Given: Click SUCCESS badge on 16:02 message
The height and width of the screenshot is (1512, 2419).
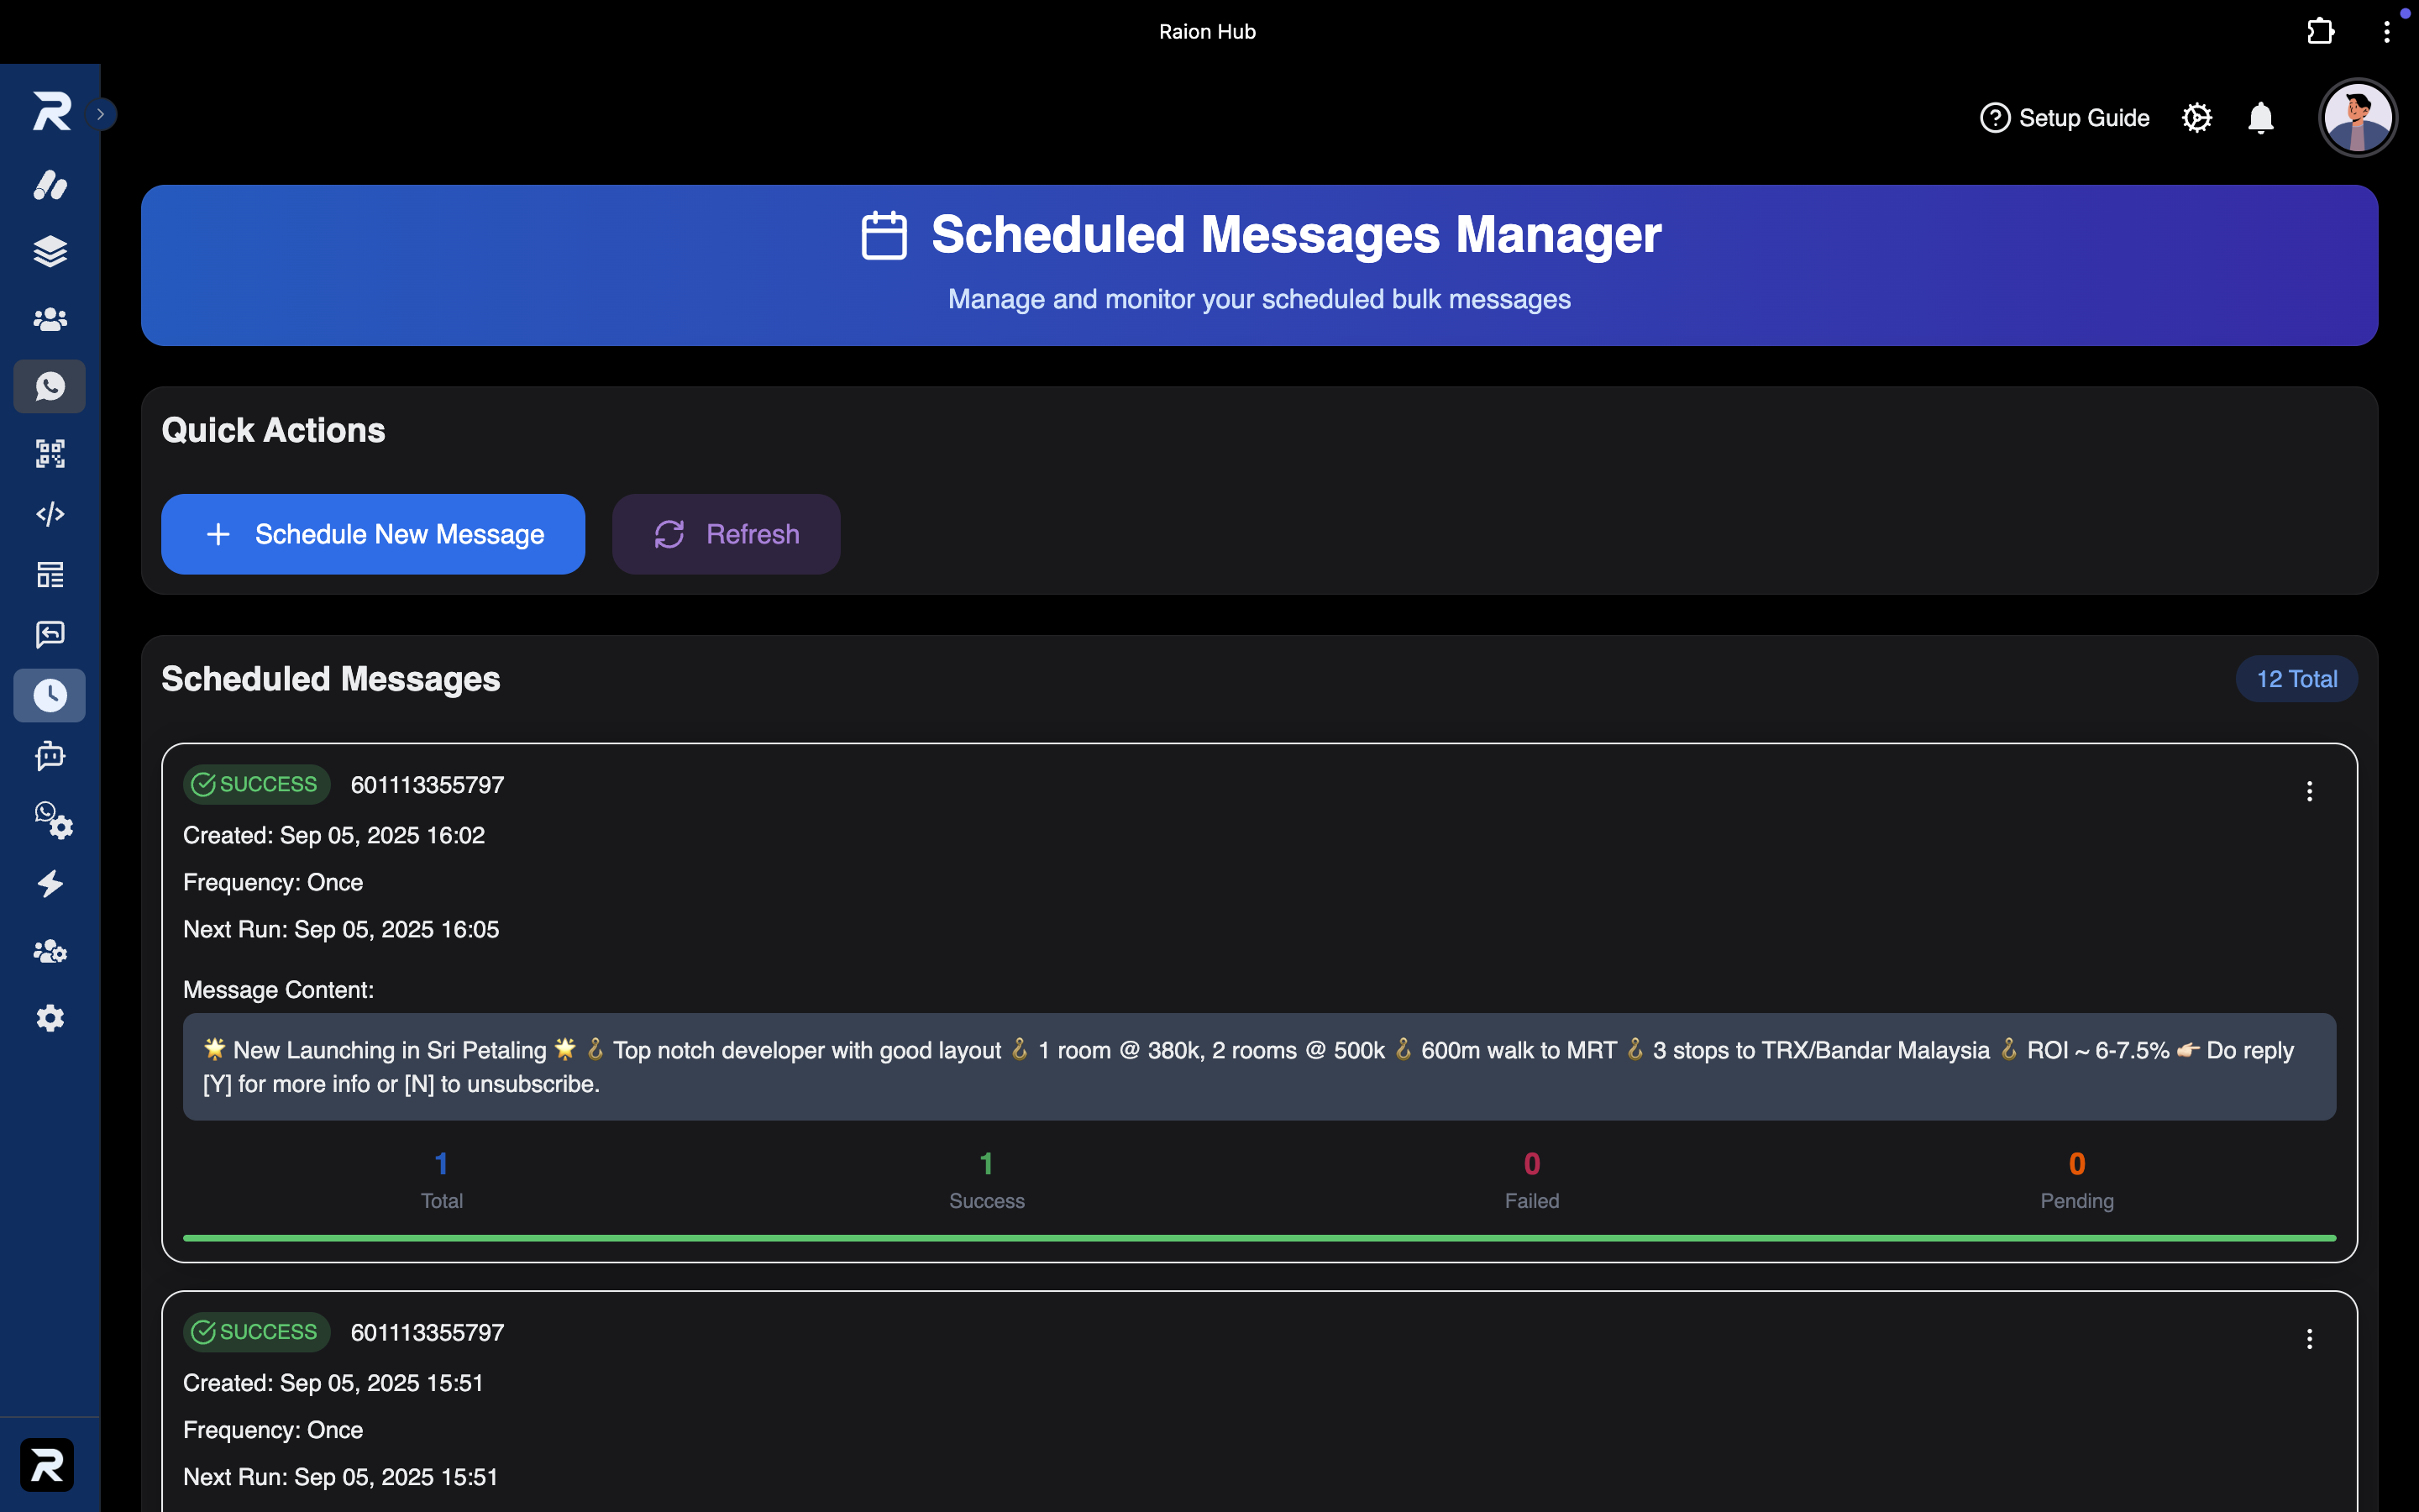Looking at the screenshot, I should (x=256, y=784).
